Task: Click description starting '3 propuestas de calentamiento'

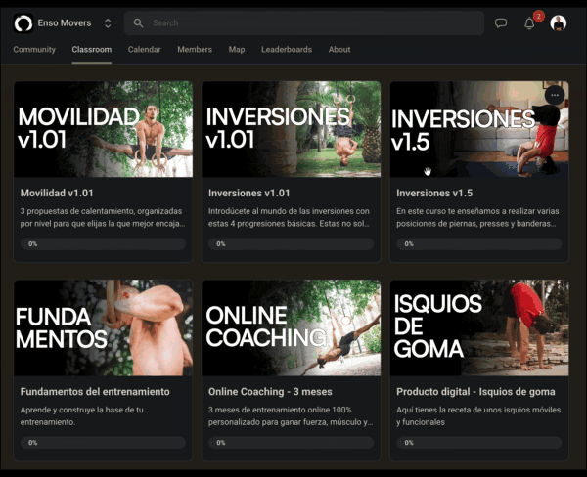Action: coord(103,217)
